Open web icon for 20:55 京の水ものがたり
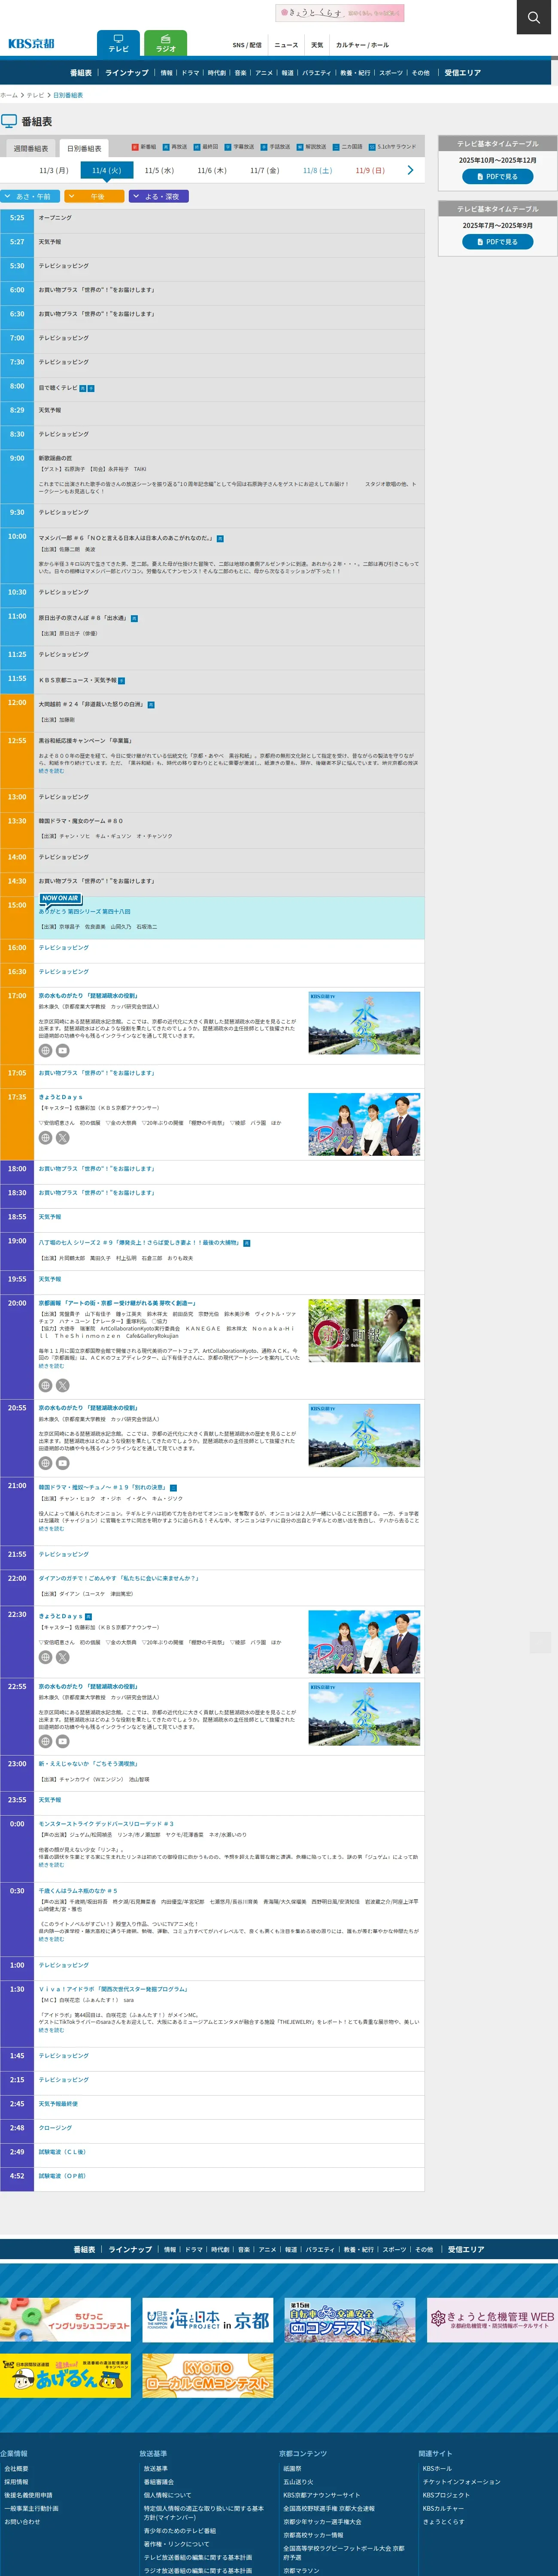The image size is (558, 2576). [x=45, y=1463]
